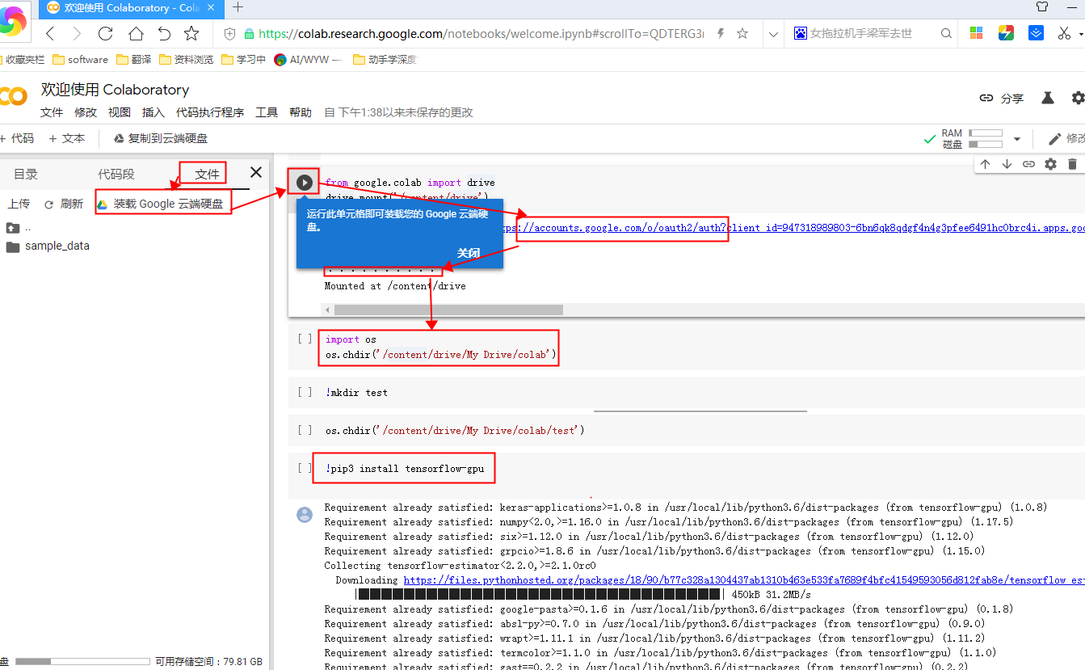The image size is (1085, 670).
Task: Click the blue download extension icon
Action: (1036, 33)
